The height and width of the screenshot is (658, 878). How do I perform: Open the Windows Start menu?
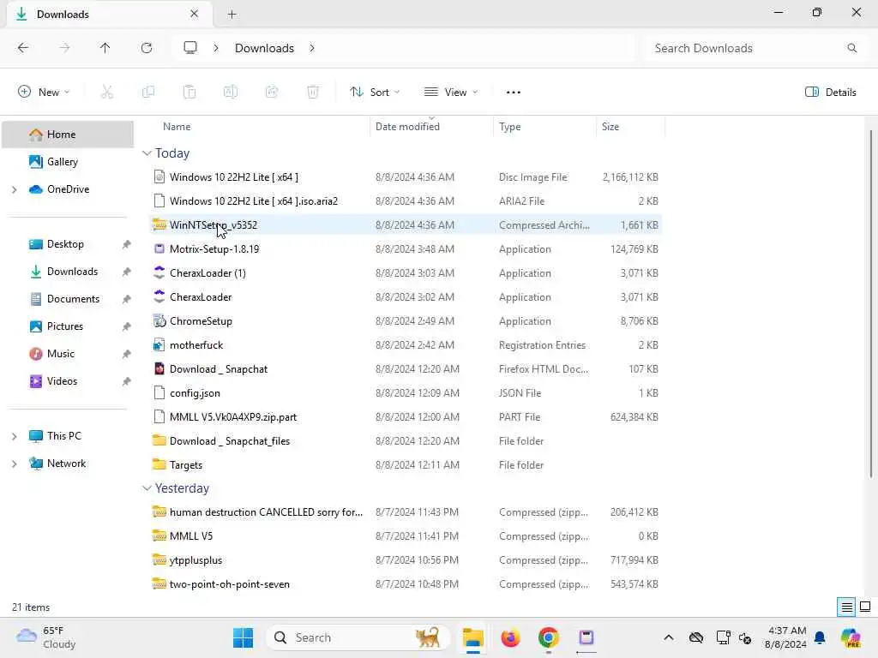[x=243, y=637]
